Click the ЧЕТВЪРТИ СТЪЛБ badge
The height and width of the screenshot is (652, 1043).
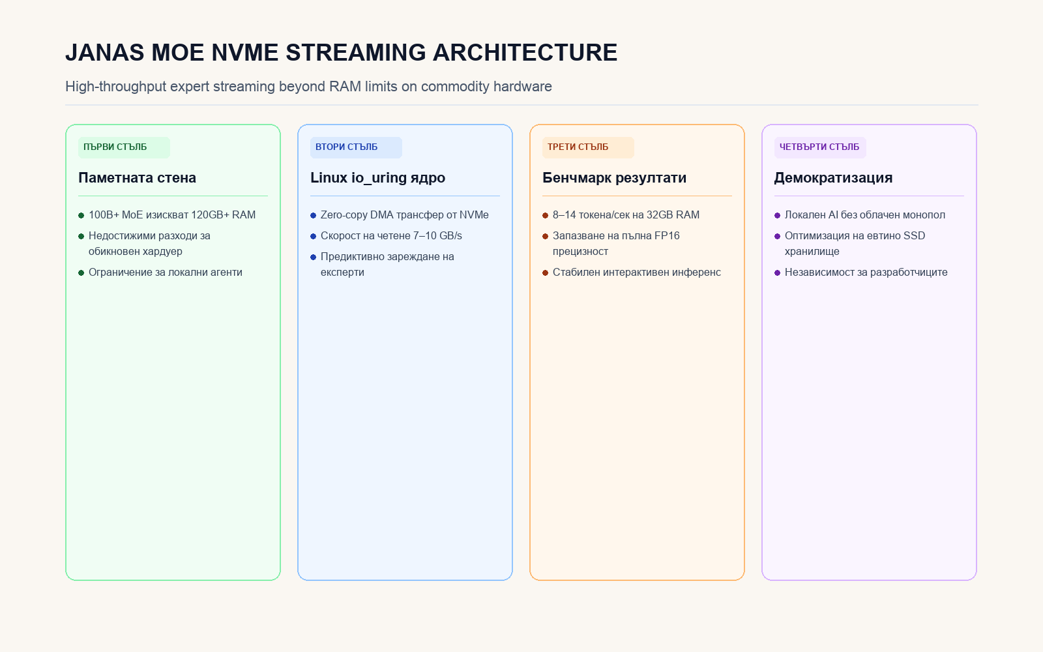pos(820,147)
